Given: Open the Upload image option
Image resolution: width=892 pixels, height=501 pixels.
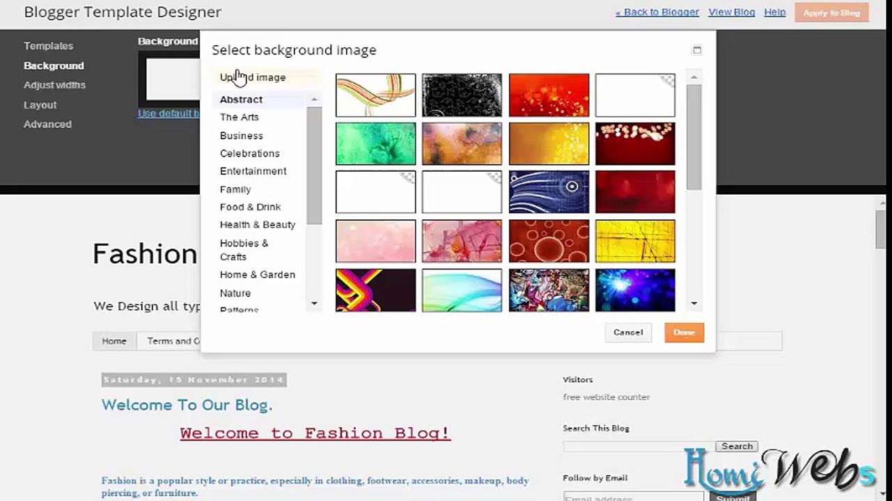Looking at the screenshot, I should coord(253,77).
